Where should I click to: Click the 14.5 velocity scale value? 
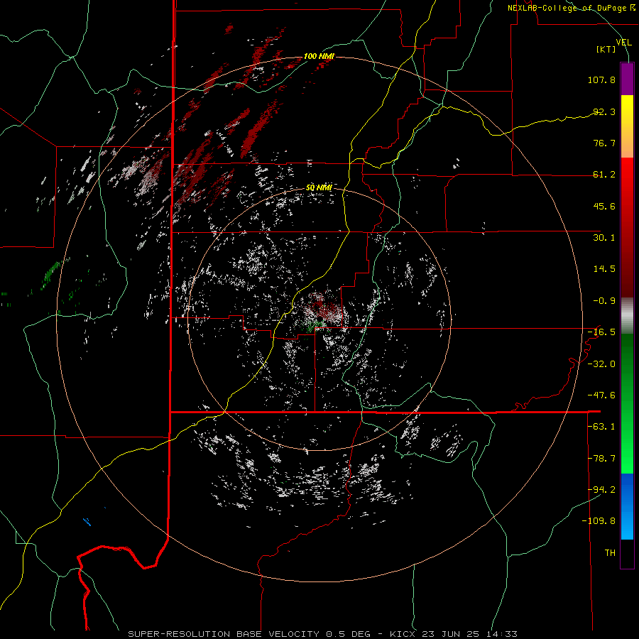point(604,268)
